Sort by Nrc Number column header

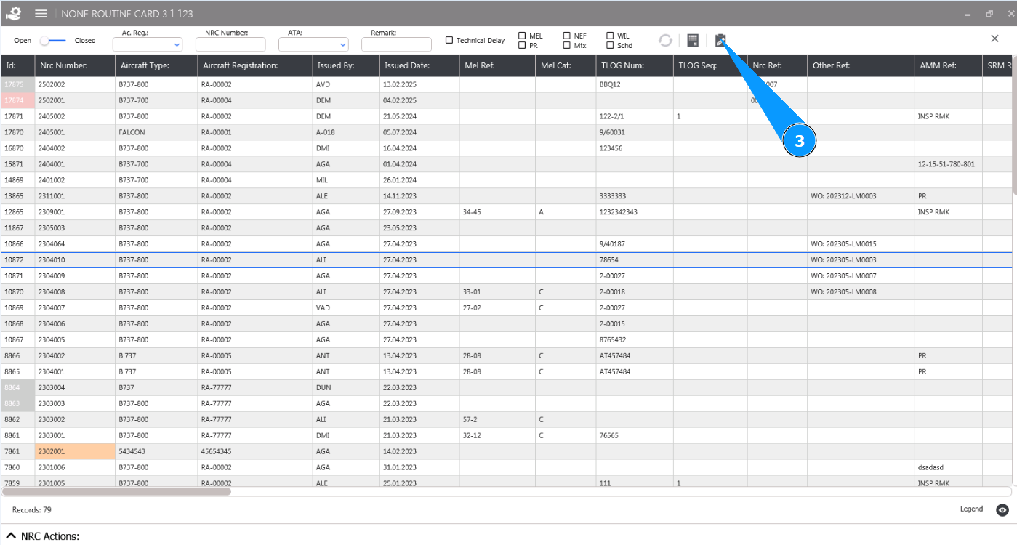[x=75, y=65]
